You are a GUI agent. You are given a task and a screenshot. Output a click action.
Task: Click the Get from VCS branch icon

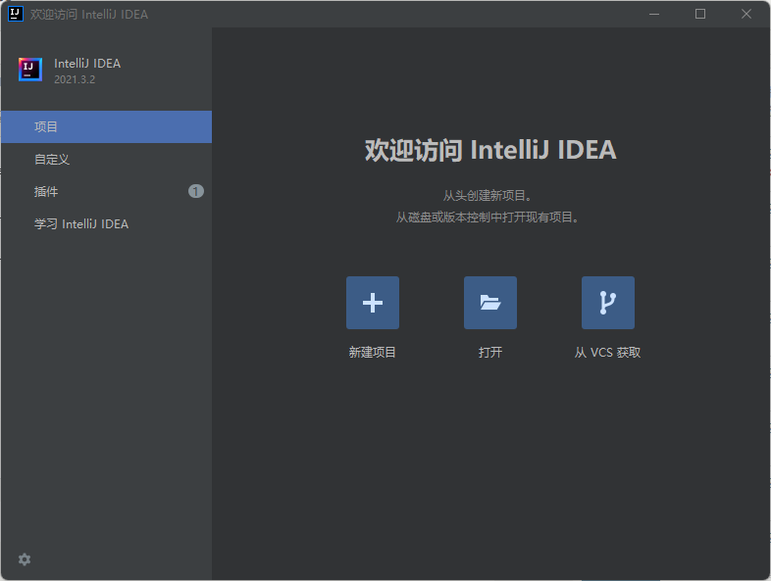608,303
